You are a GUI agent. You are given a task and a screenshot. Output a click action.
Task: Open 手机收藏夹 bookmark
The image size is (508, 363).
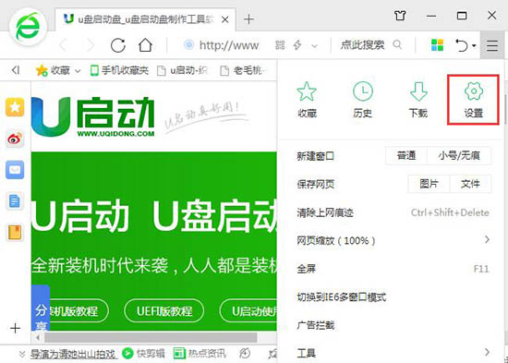119,70
